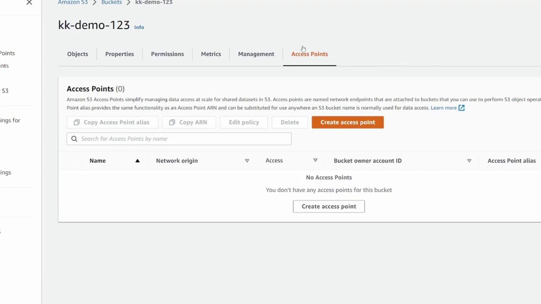Switch to the Objects tab
The image size is (541, 304).
pos(78,54)
